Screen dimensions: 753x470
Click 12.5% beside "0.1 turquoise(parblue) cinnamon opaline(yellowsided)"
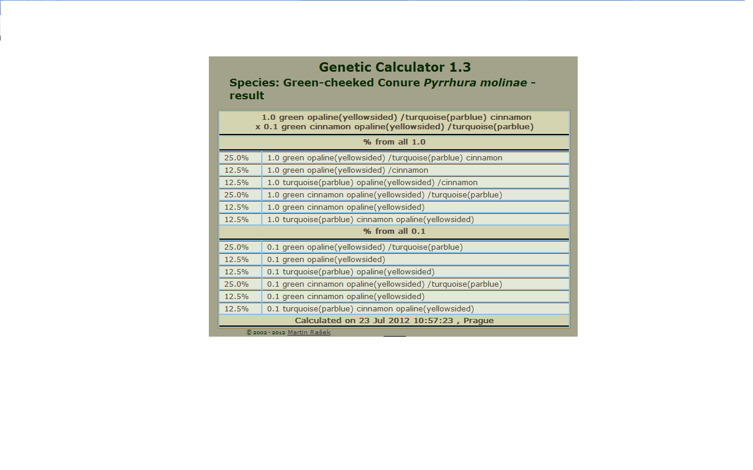coord(236,309)
